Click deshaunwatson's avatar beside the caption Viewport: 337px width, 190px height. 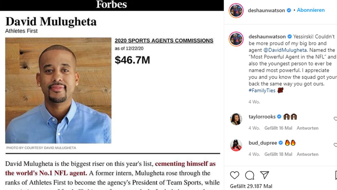pyautogui.click(x=236, y=39)
